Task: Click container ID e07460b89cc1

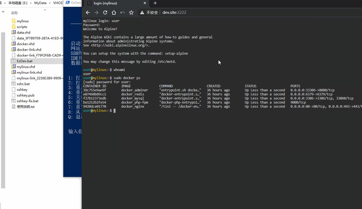Action: pyautogui.click(x=95, y=94)
